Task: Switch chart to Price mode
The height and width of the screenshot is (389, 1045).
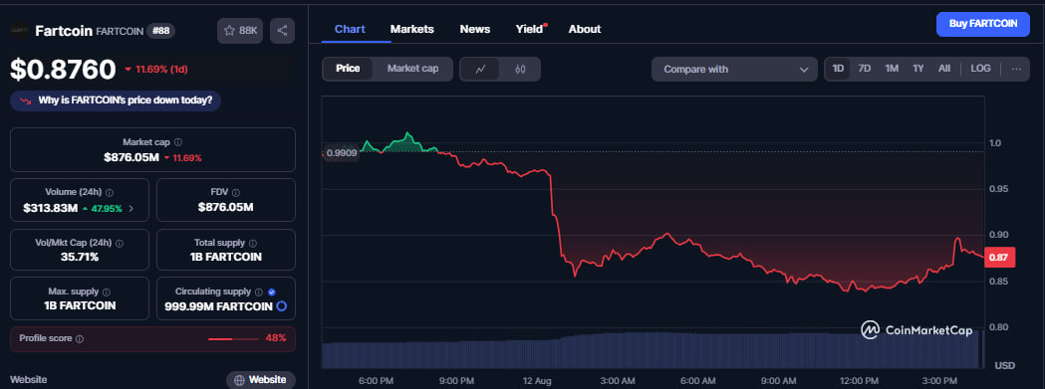Action: (348, 69)
